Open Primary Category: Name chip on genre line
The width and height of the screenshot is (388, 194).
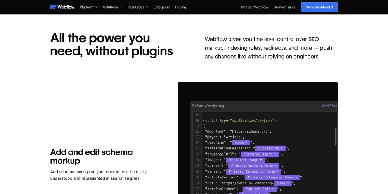coord(254,171)
